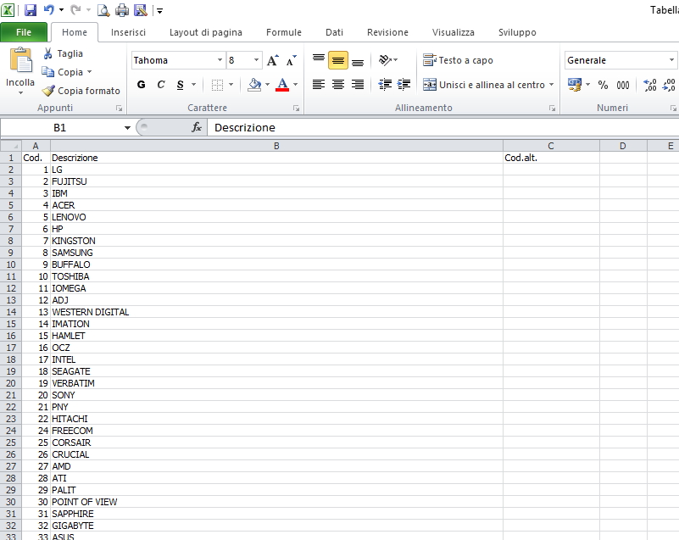Toggle underline S formatting
Screen dimensions: 679x540
click(x=181, y=85)
